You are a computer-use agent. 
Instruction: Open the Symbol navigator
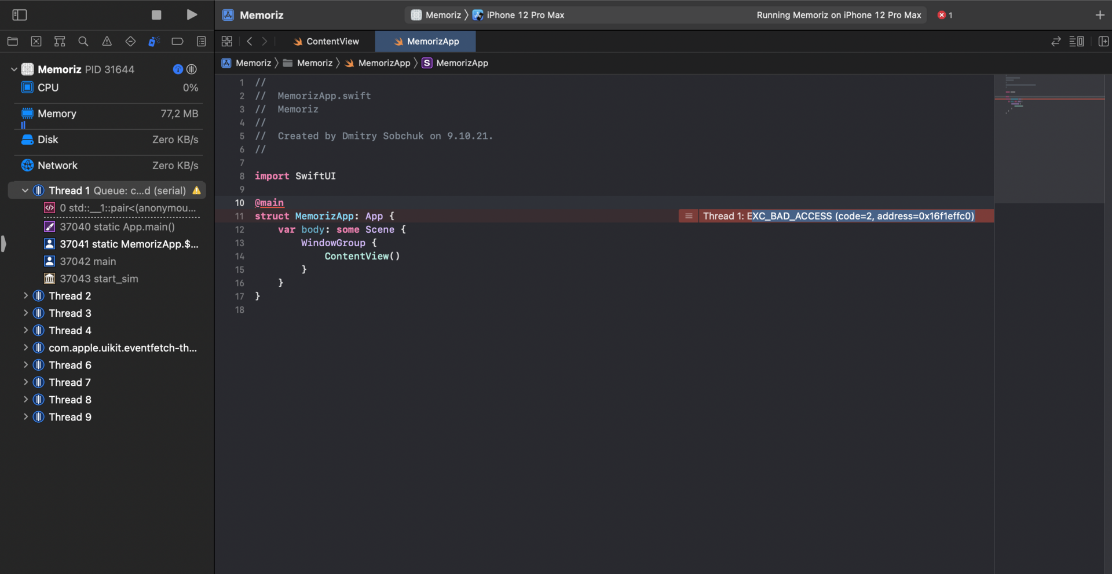click(x=60, y=41)
